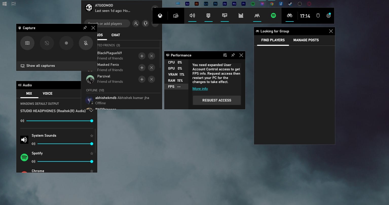The image size is (389, 205).
Task: Select the MIX tab in Audio
Action: coord(29,93)
